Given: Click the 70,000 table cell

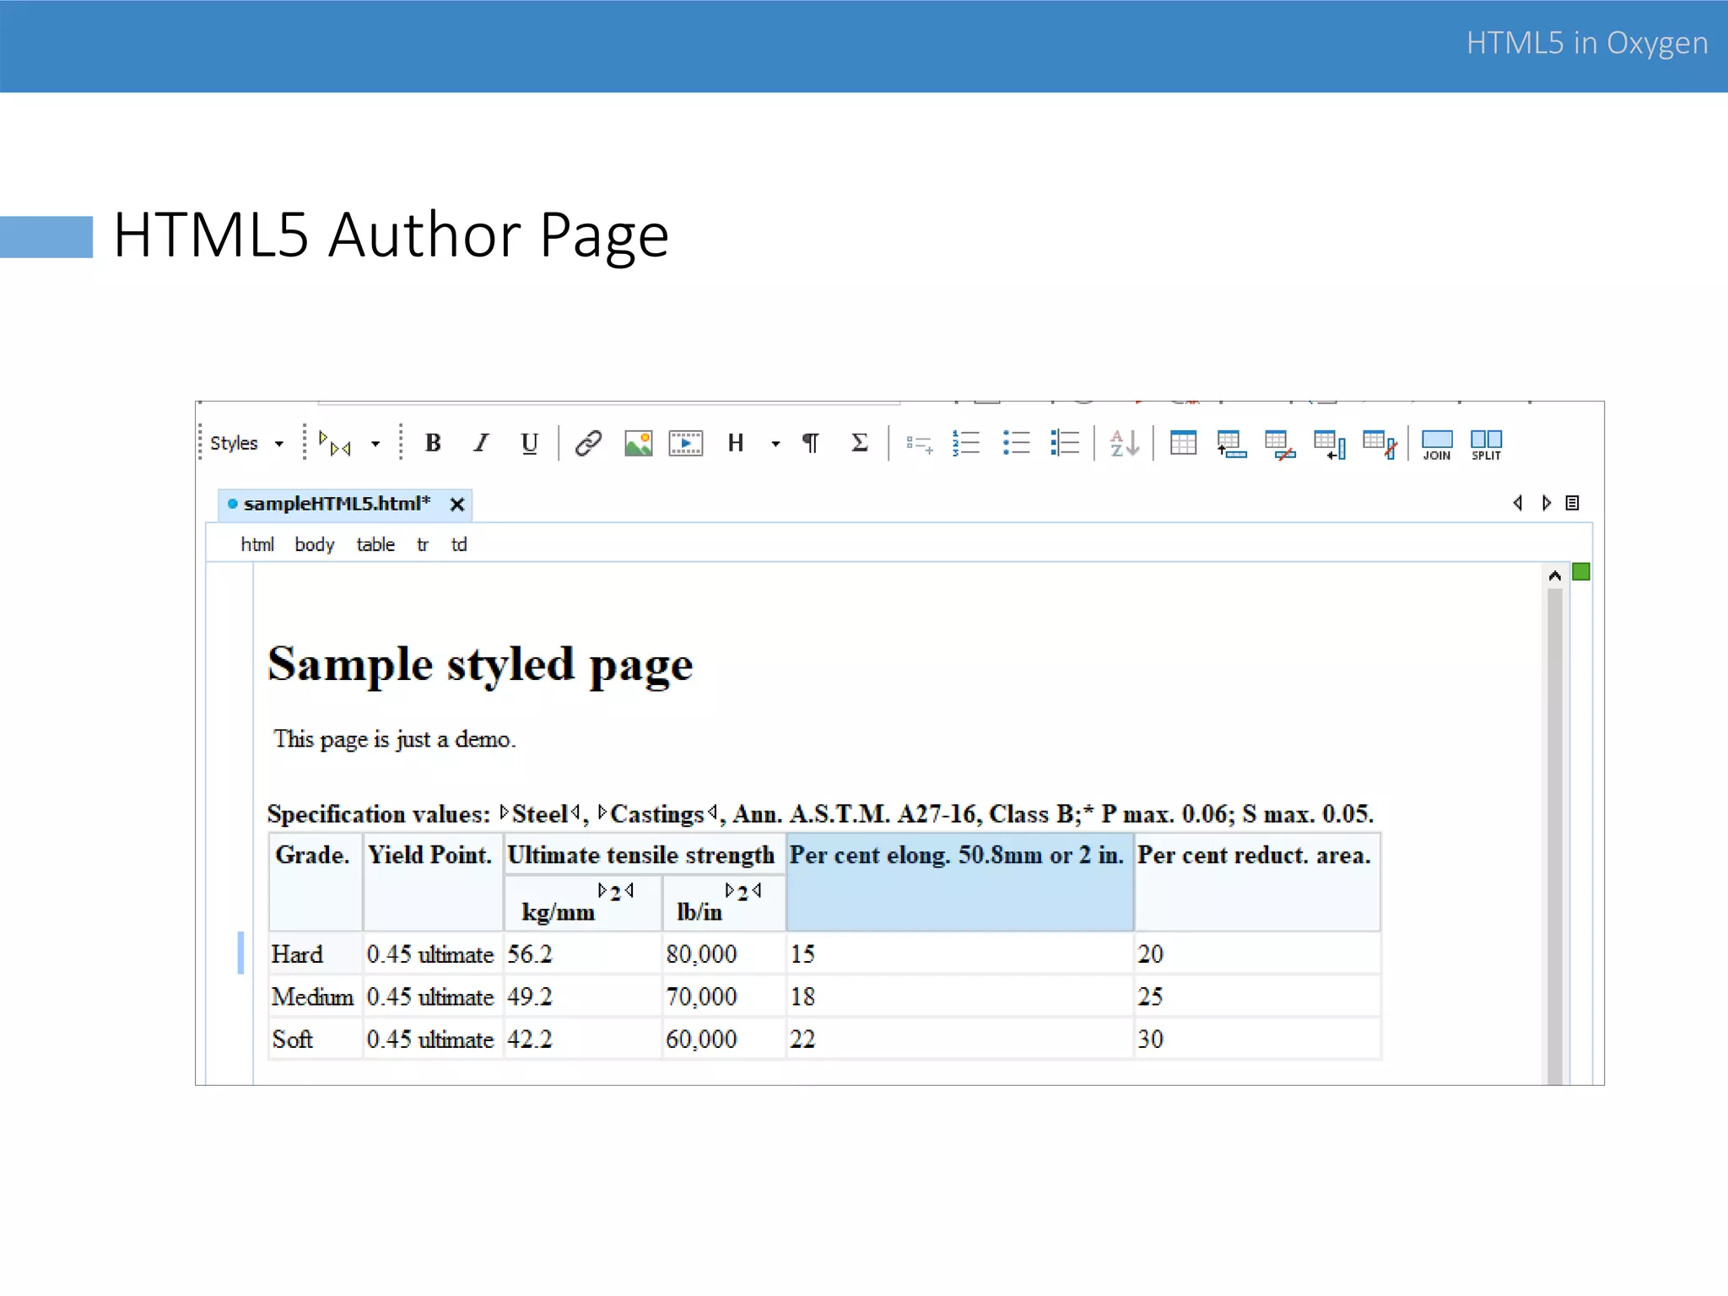Looking at the screenshot, I should [x=724, y=997].
